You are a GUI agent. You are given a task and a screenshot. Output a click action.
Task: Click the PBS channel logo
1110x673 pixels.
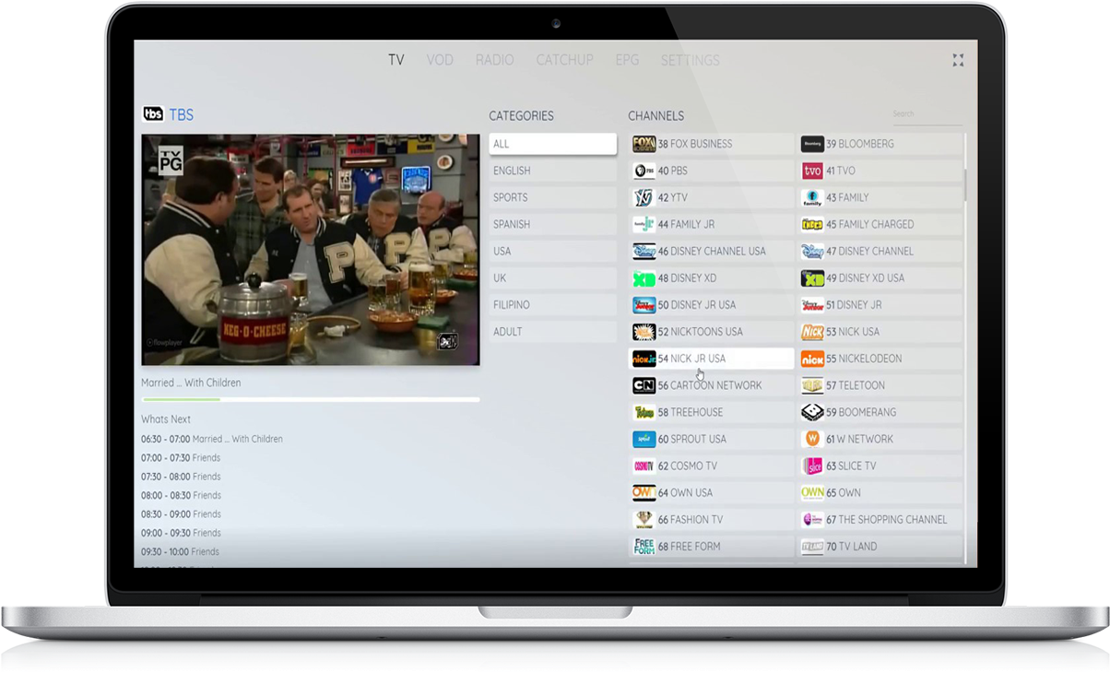coord(644,171)
